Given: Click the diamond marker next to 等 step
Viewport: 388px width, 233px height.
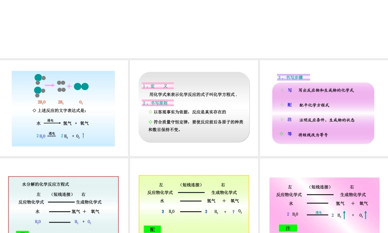Looking at the screenshot, I should 281,133.
